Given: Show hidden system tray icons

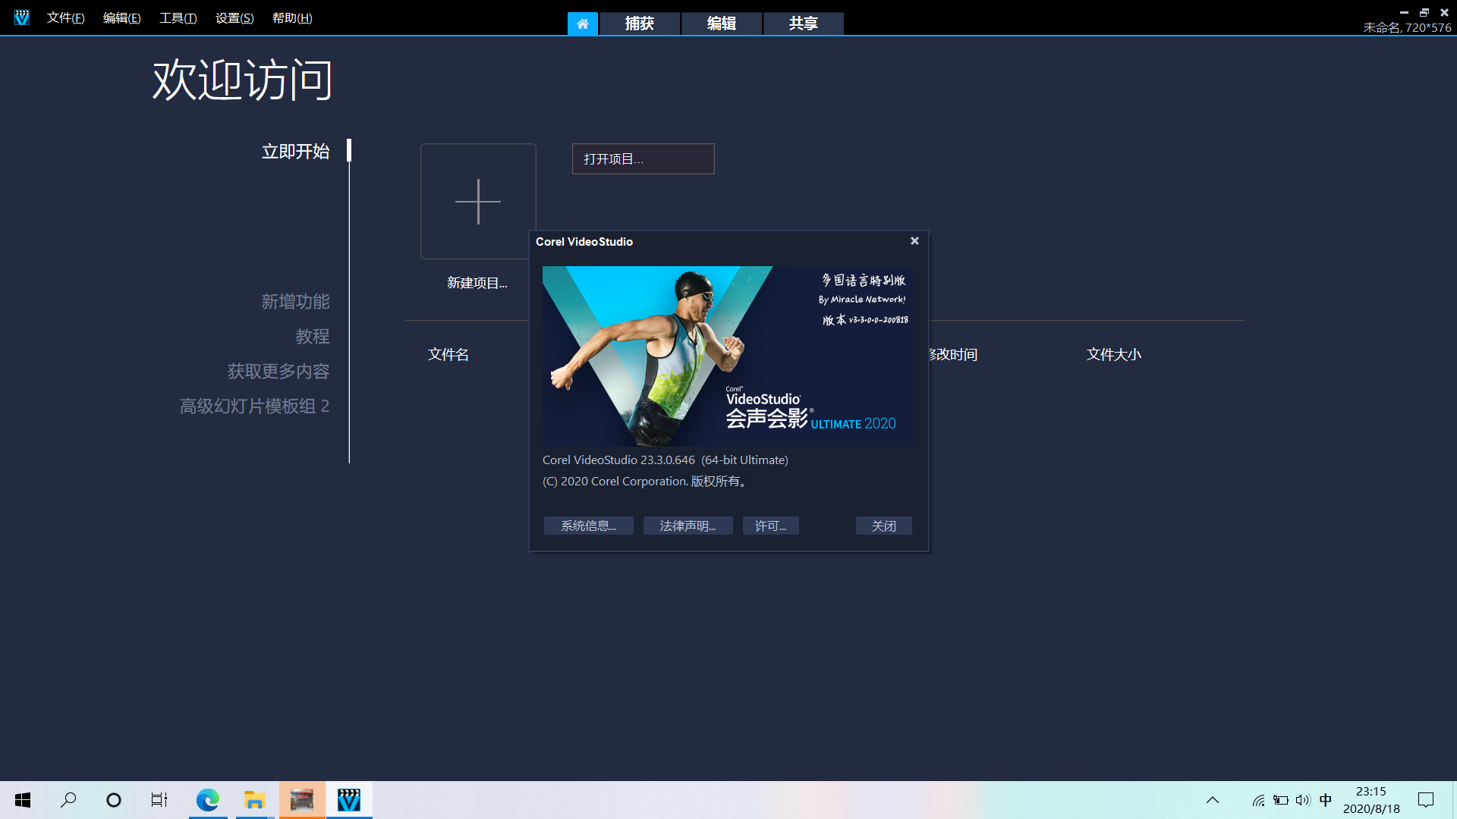Looking at the screenshot, I should (1213, 800).
